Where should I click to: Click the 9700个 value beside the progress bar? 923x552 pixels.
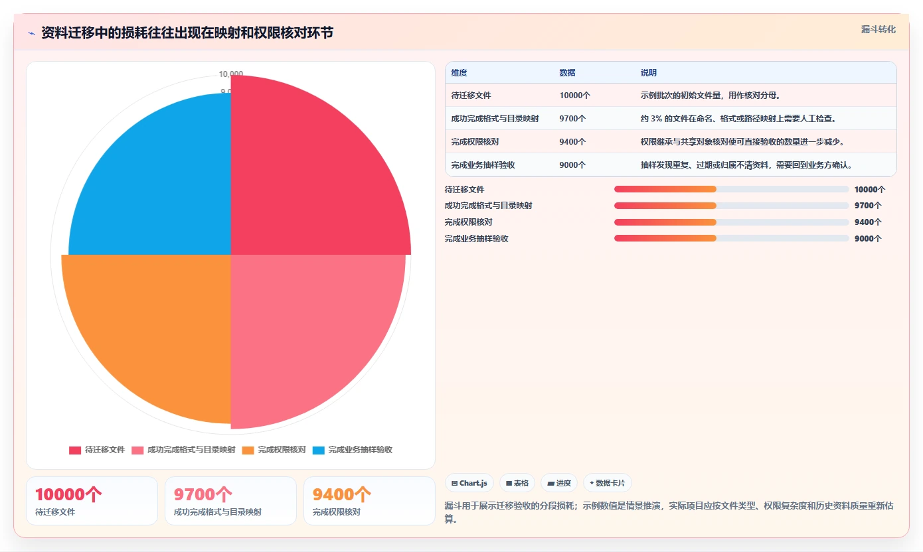(x=868, y=206)
